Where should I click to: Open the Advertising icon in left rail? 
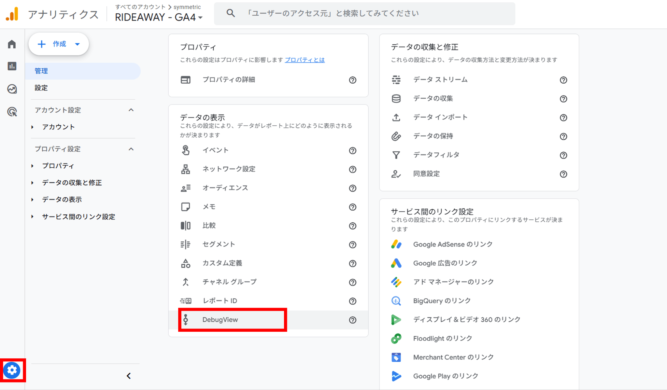click(x=12, y=112)
